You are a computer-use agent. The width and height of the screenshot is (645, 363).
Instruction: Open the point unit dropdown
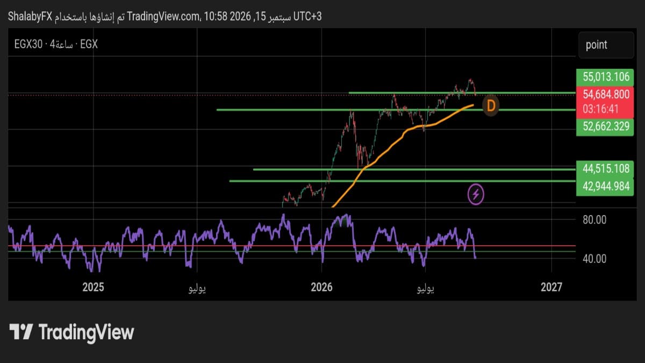[x=606, y=45]
